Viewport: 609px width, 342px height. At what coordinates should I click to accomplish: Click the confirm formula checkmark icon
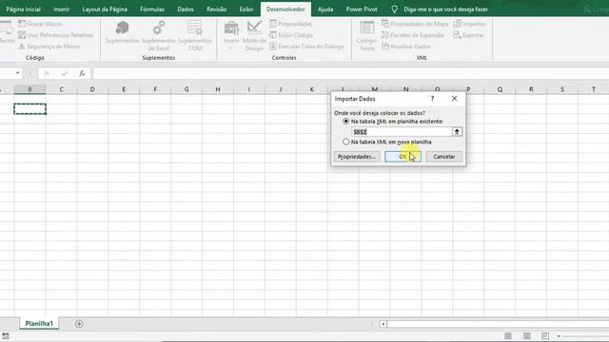pyautogui.click(x=65, y=73)
